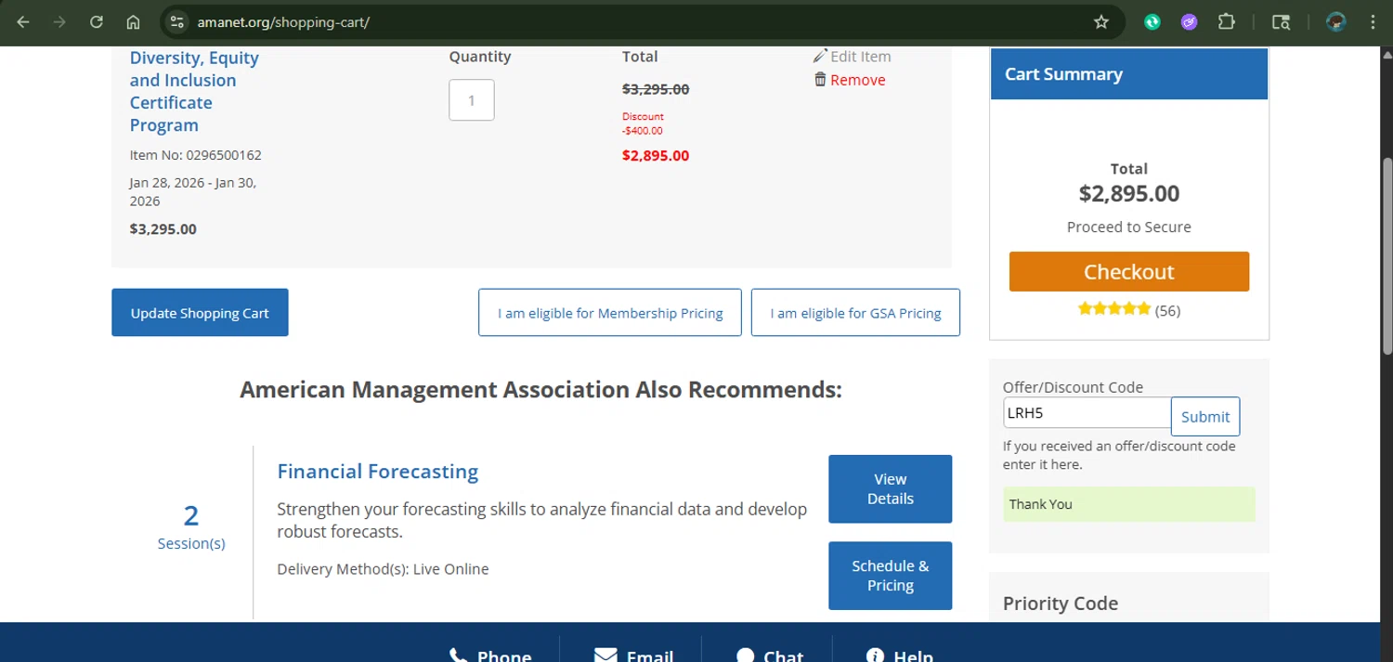Submit the discount code
This screenshot has width=1393, height=662.
coord(1205,417)
